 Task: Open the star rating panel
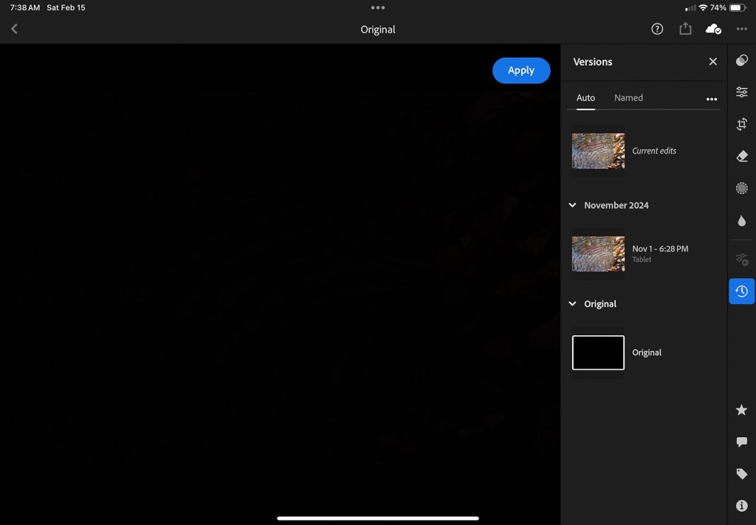click(x=742, y=410)
